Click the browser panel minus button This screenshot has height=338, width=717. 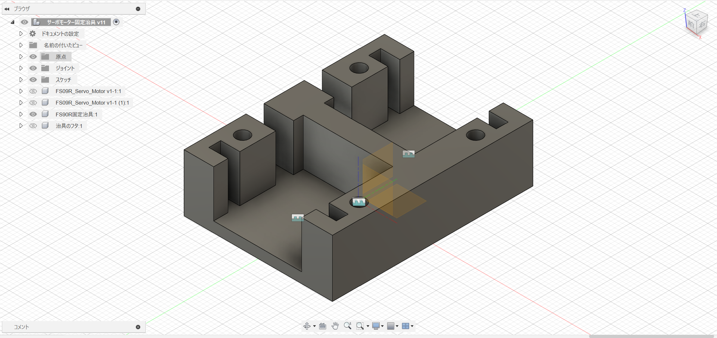coord(138,9)
